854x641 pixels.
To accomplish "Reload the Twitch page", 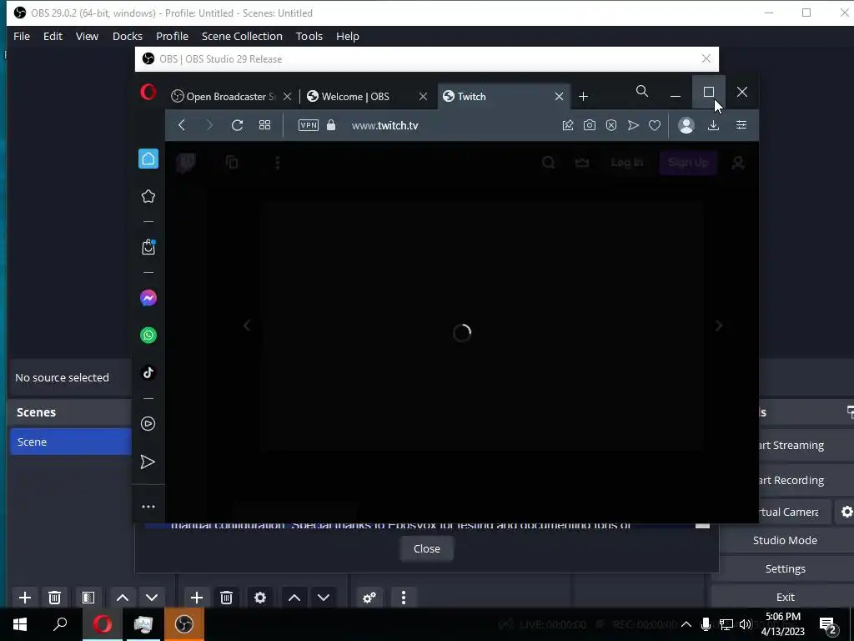I will pos(237,125).
